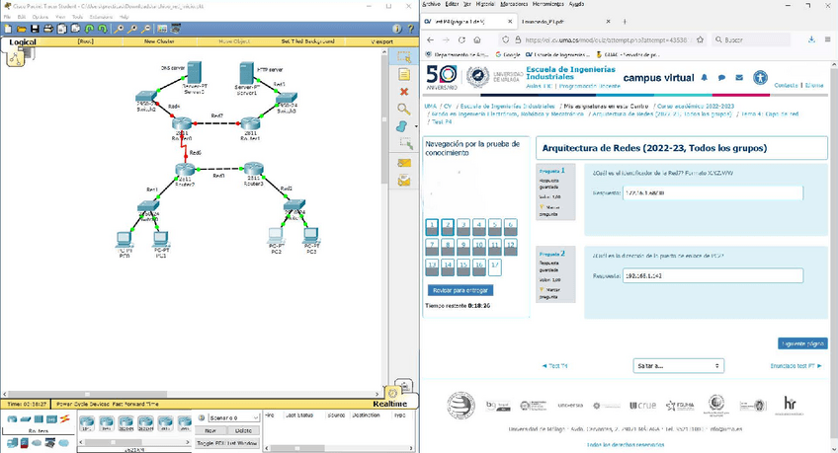Click 'Revisar para entregar' button

tap(460, 290)
